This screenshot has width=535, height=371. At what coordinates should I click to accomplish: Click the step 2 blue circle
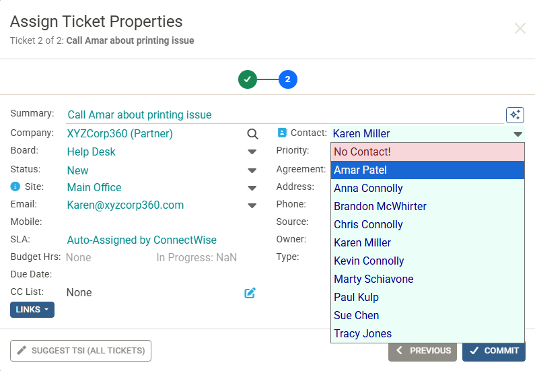pos(287,79)
